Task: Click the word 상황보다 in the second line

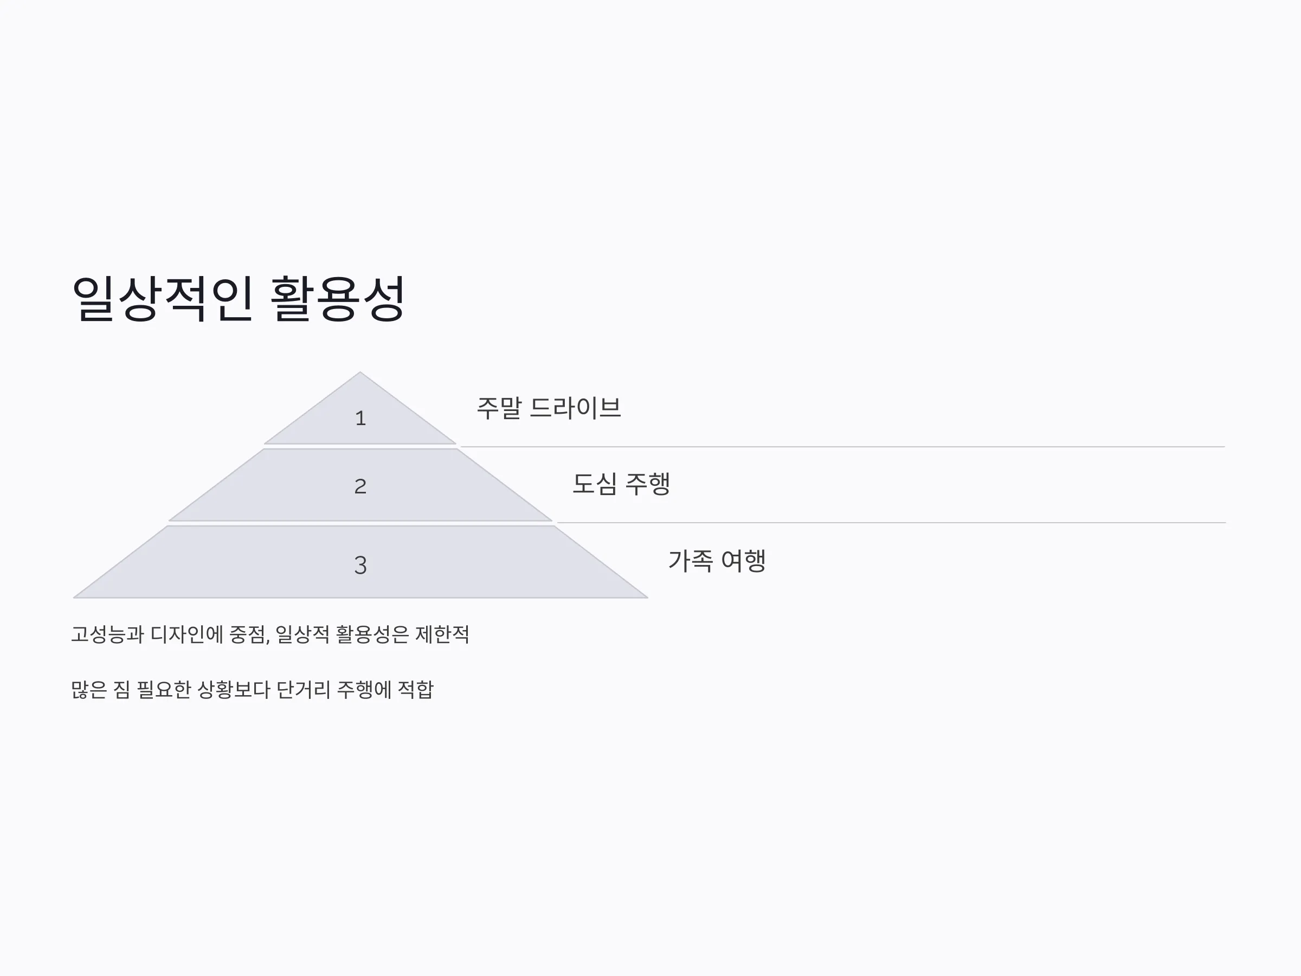Action: tap(234, 690)
